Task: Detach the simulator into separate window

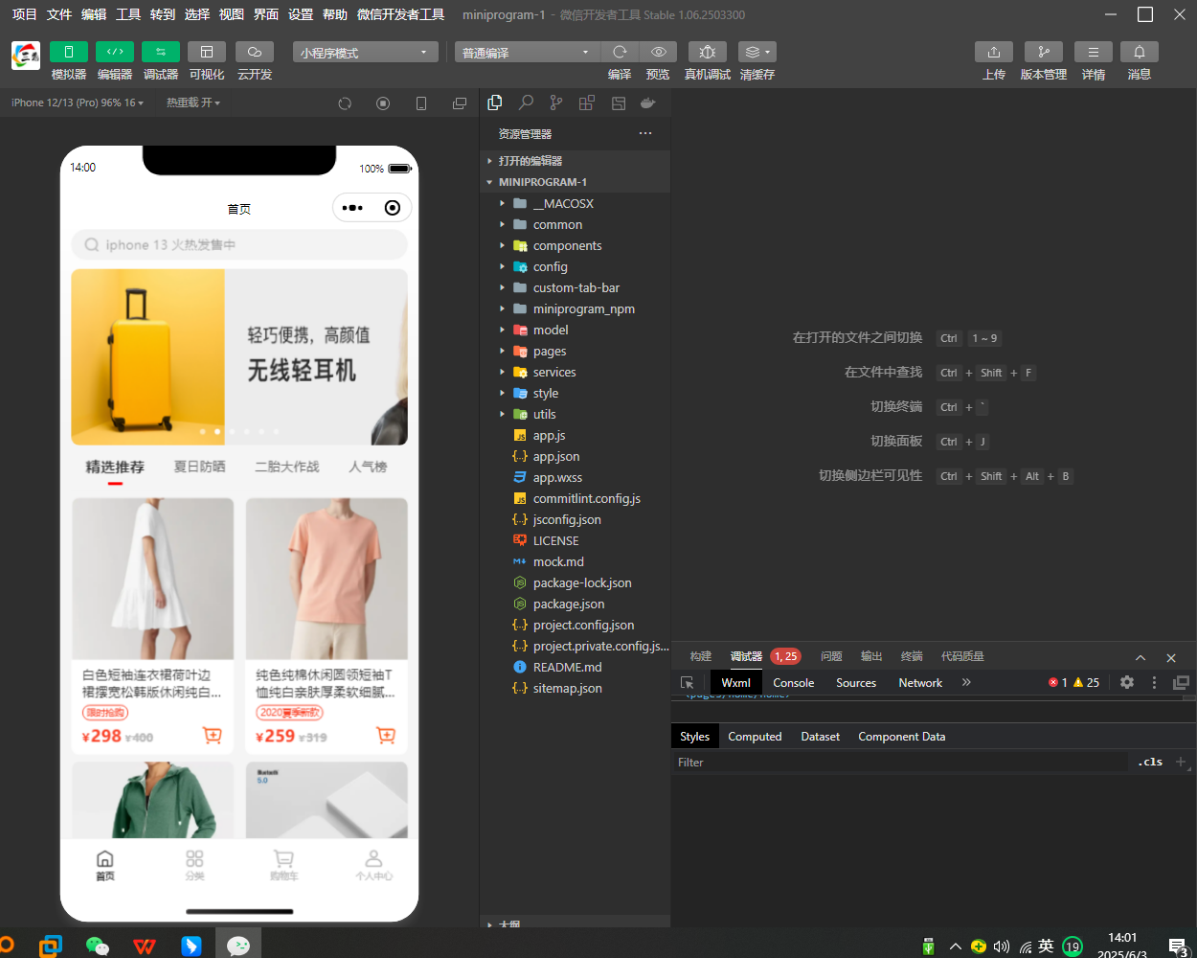Action: coord(460,103)
